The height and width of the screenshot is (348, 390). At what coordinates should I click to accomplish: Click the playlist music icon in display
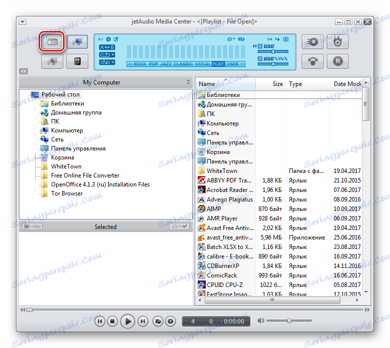click(x=241, y=39)
